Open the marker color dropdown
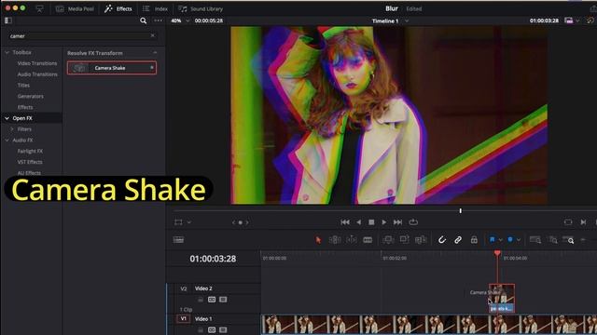Viewport: 597px width, 335px height. tap(519, 240)
